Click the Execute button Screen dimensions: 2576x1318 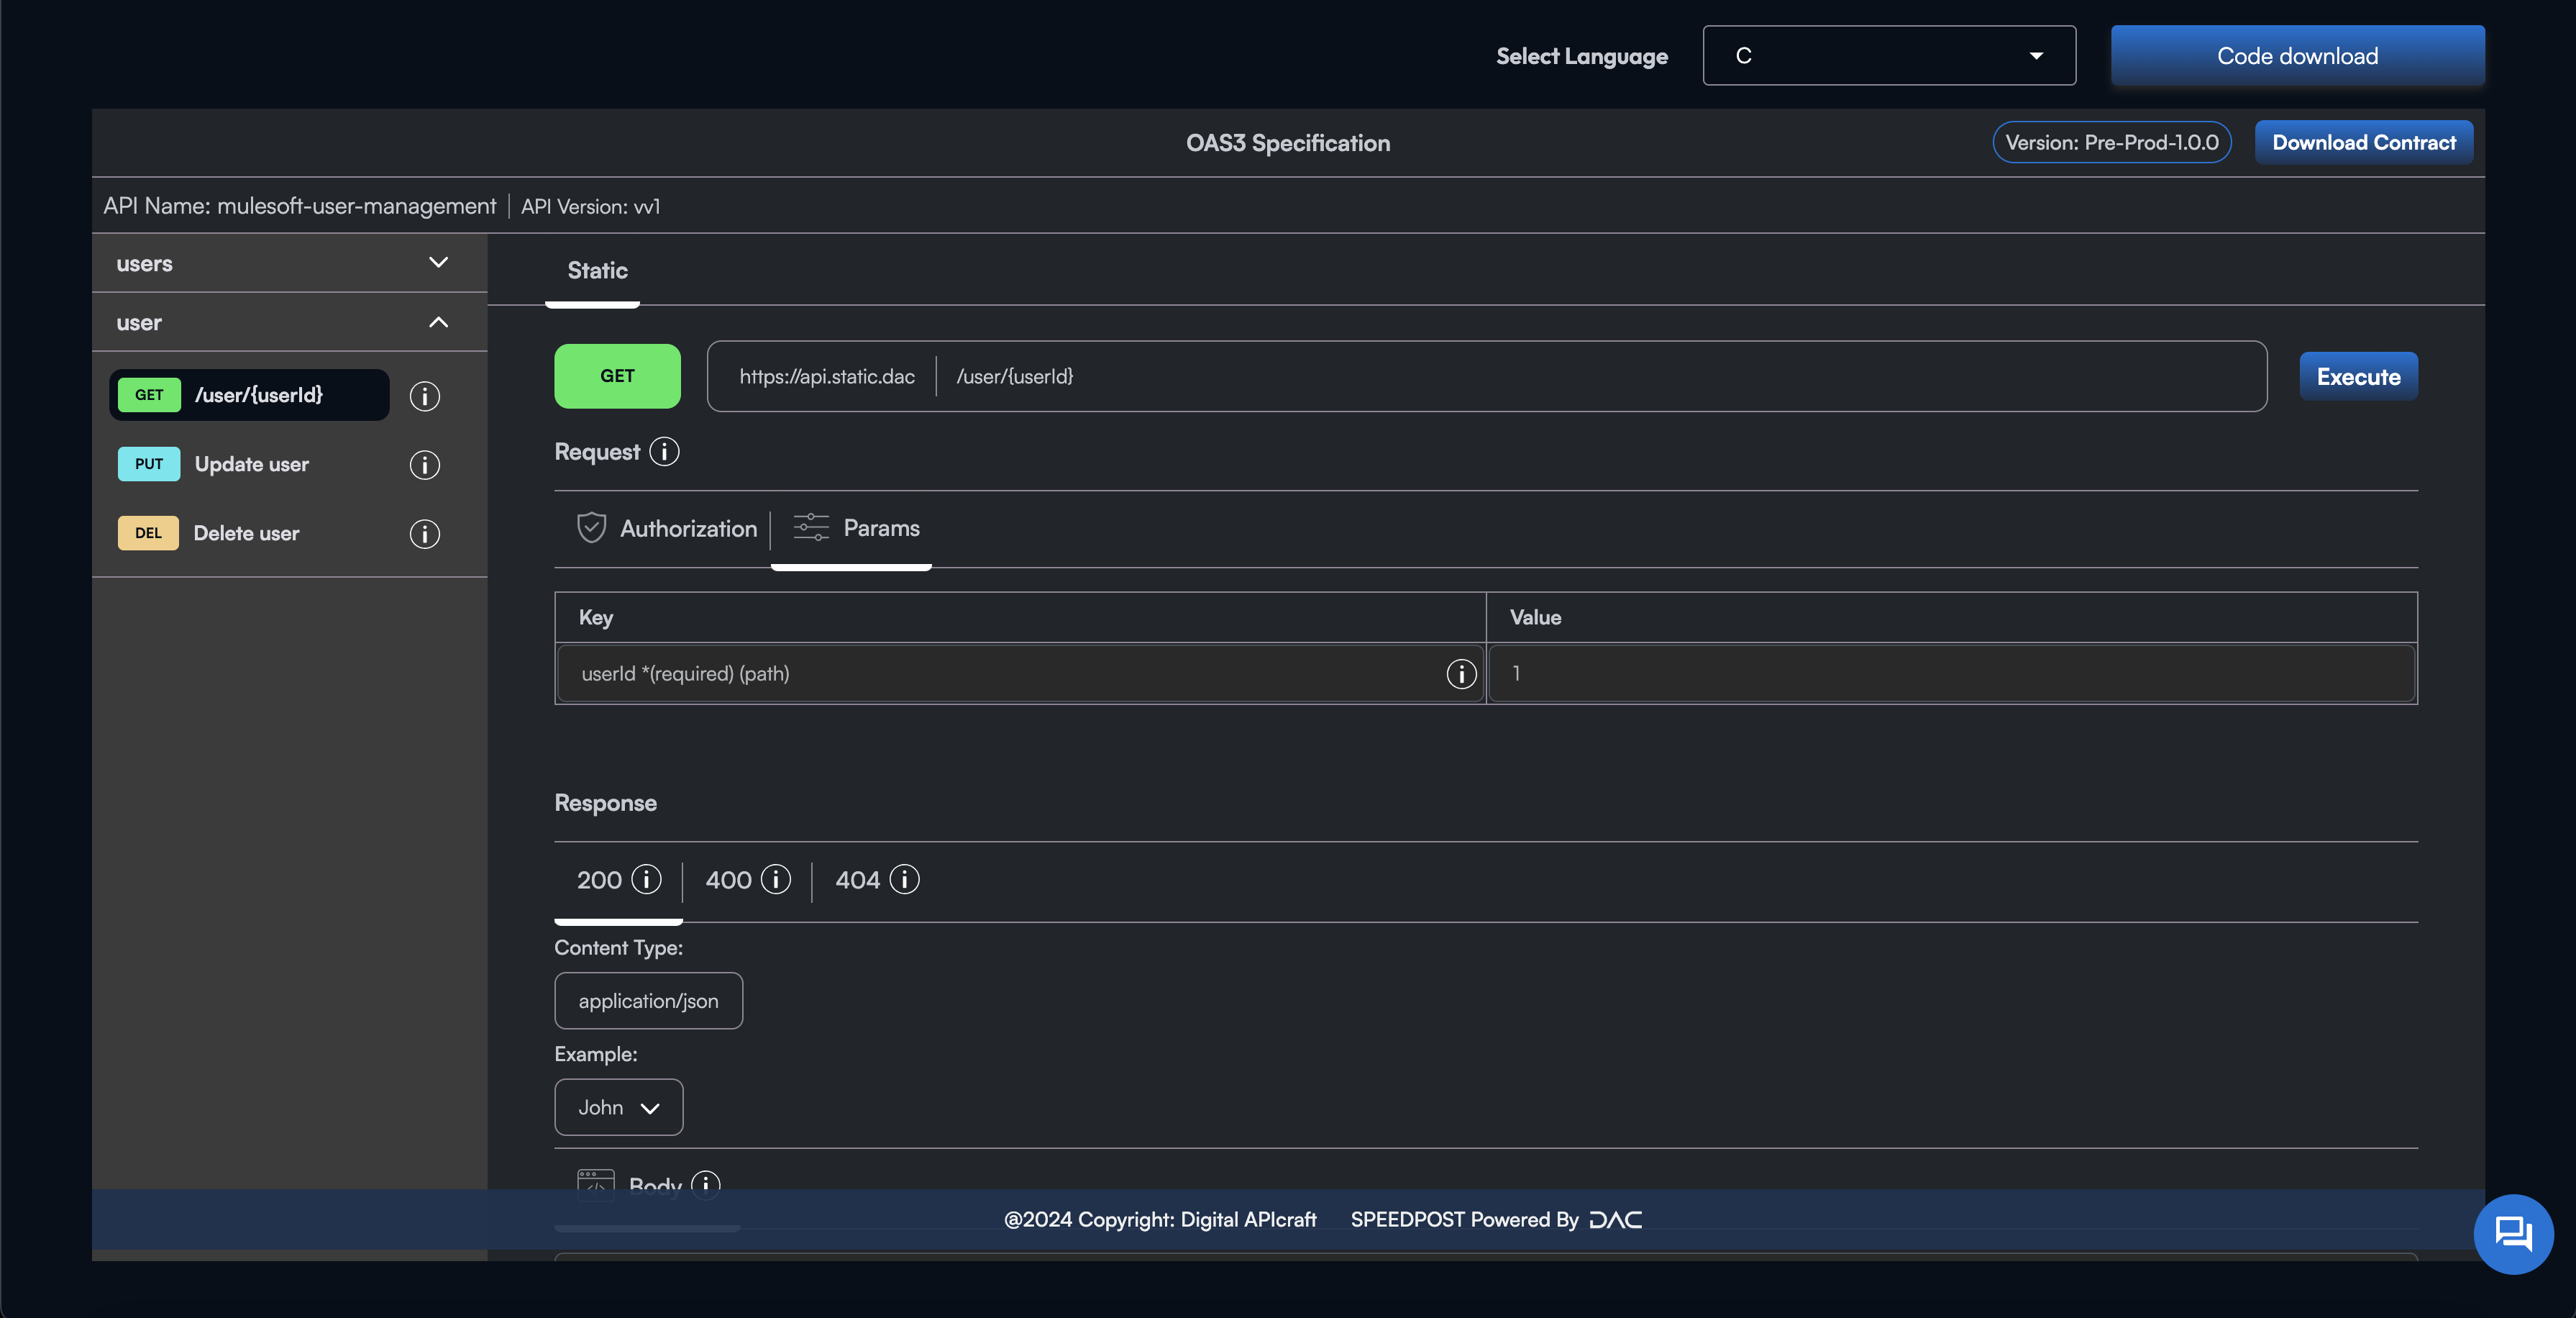(x=2358, y=376)
